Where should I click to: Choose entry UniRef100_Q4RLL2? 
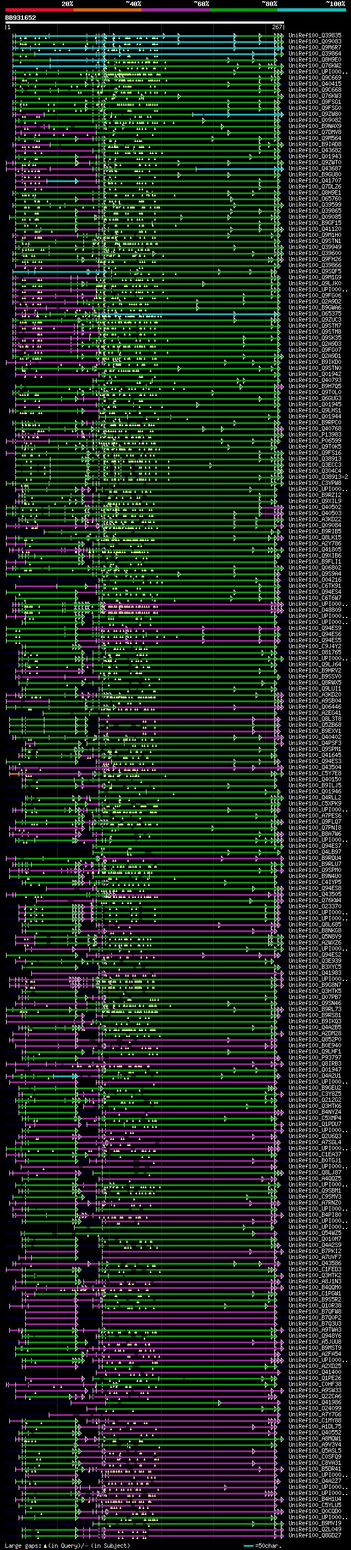pos(315,797)
